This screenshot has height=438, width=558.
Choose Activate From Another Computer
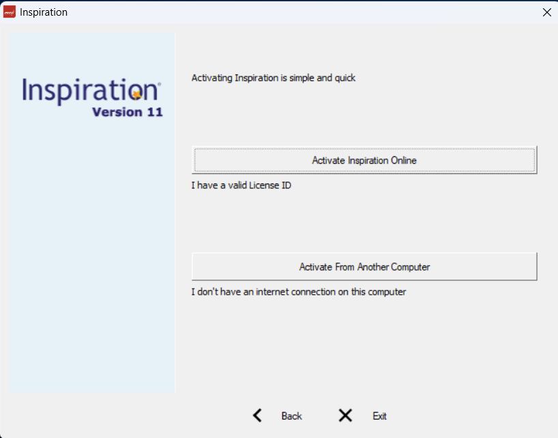point(364,267)
